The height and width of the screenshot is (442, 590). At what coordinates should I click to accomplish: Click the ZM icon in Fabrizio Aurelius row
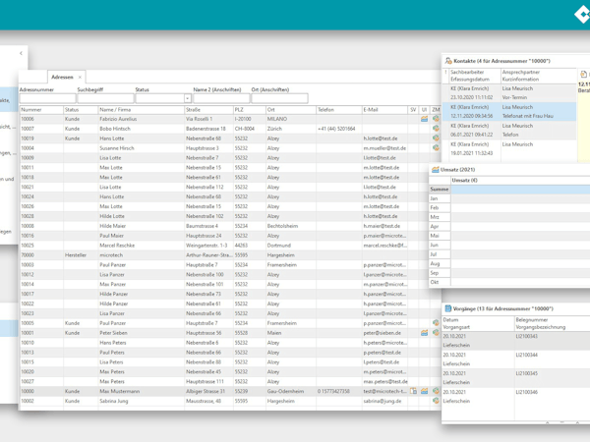pos(436,119)
